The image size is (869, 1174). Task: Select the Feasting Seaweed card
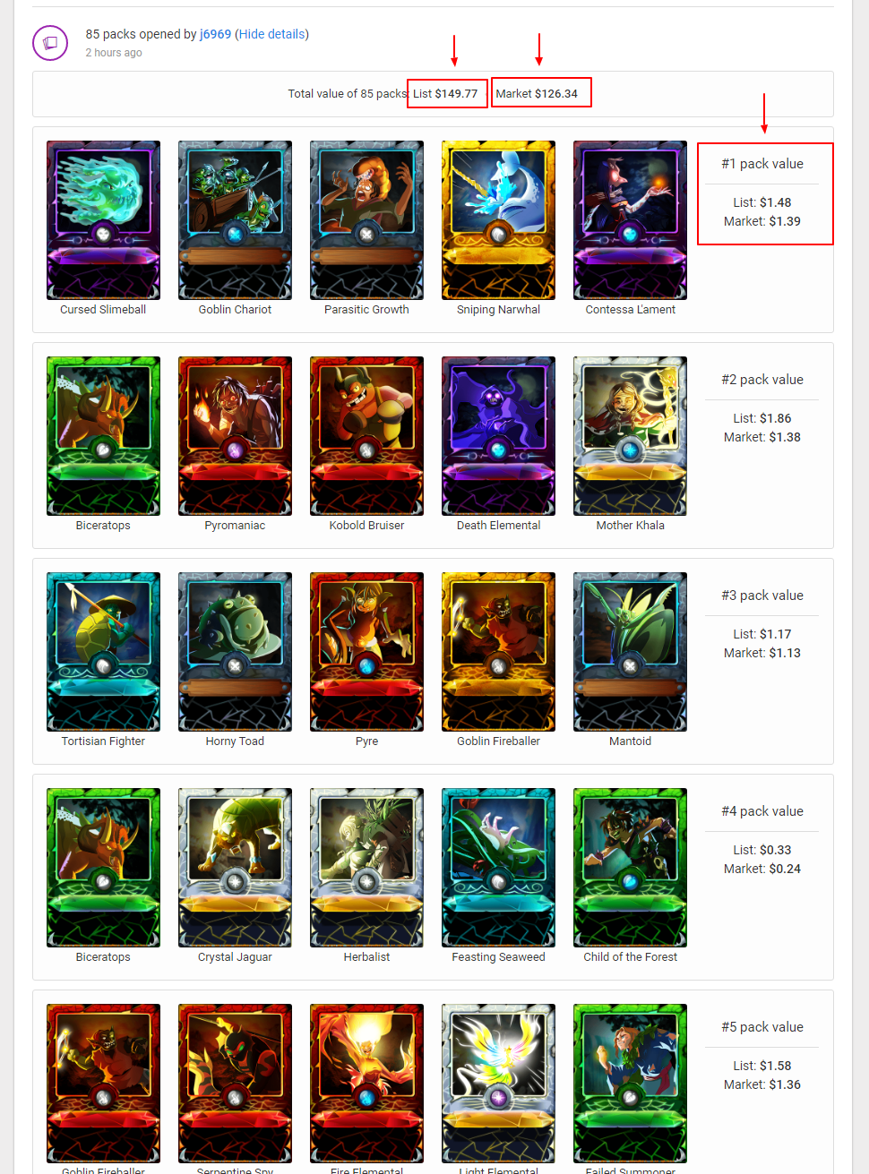498,868
